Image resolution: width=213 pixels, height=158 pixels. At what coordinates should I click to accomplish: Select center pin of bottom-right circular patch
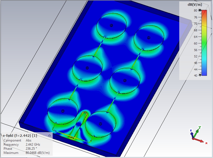coord(100,124)
